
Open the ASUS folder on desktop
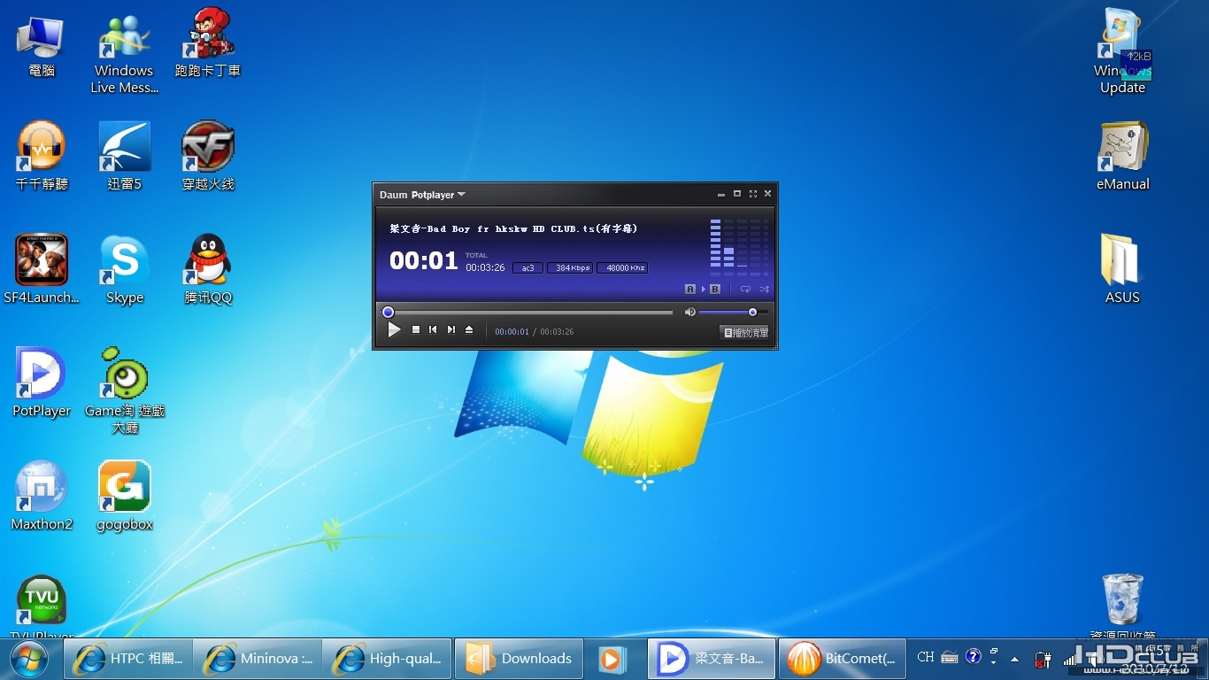1122,270
